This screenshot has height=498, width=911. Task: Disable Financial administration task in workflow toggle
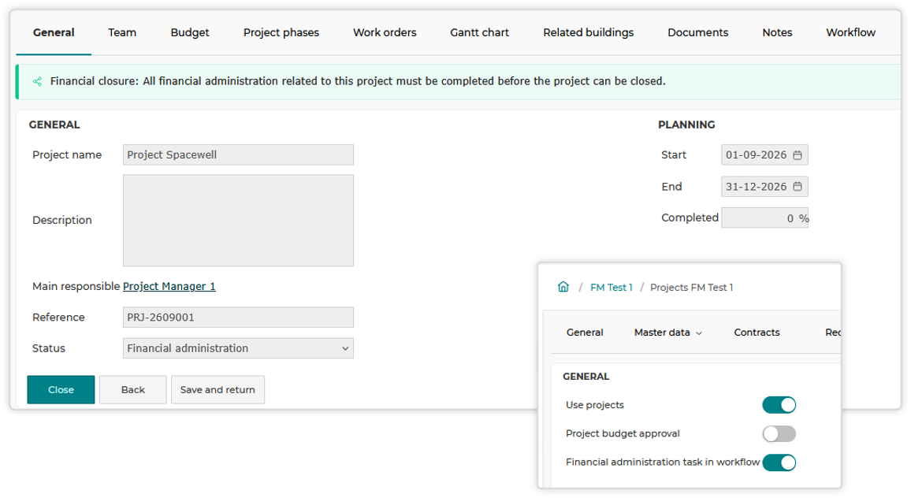click(x=779, y=463)
